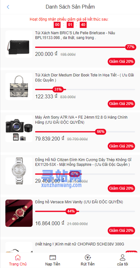The height and width of the screenshot is (268, 140).
Task: Open the của tôi profile icon
Action: pyautogui.click(x=123, y=258)
